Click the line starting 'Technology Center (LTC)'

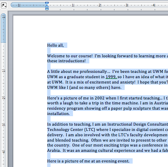click(x=108, y=129)
